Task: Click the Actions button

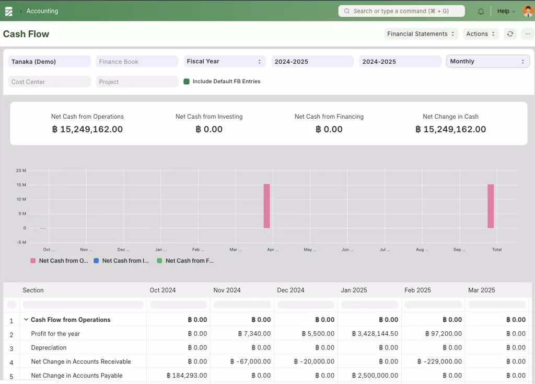Action: point(480,34)
